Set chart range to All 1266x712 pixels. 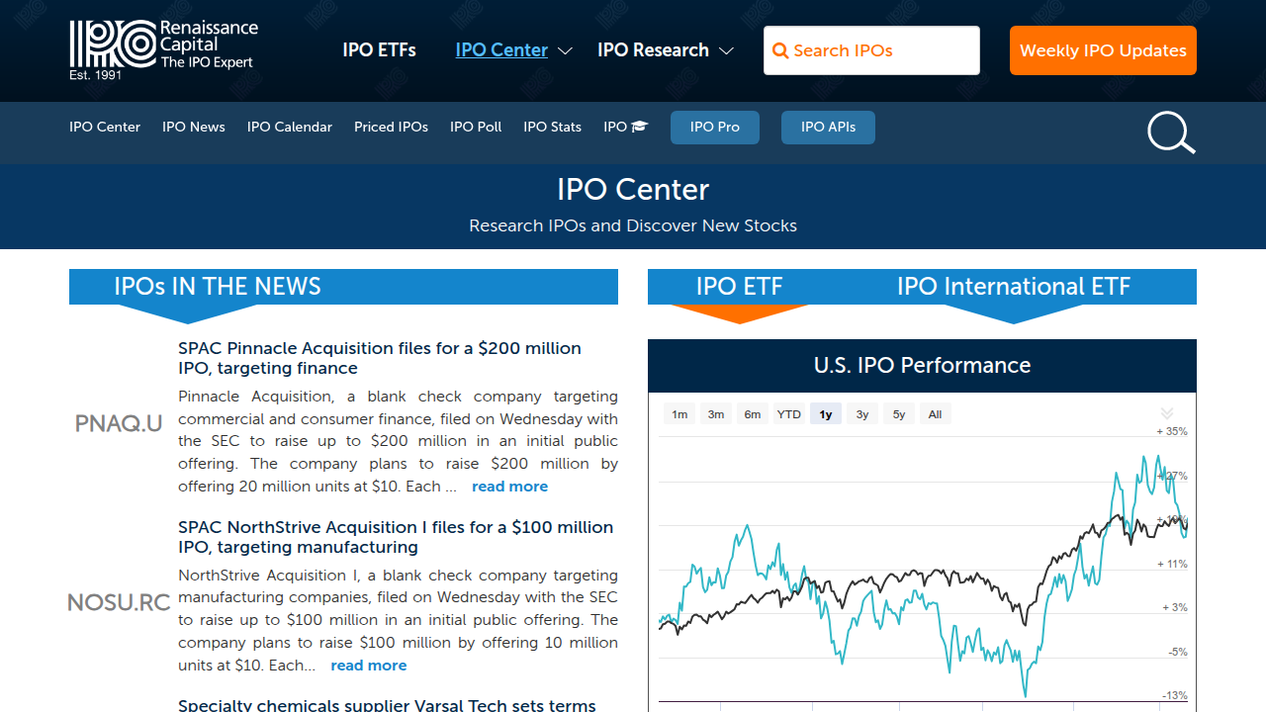(936, 414)
